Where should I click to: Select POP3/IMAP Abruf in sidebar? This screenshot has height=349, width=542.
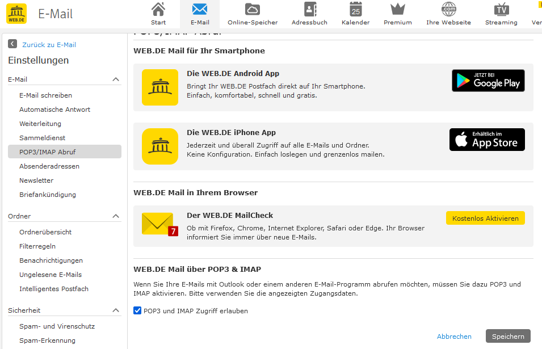(x=65, y=152)
